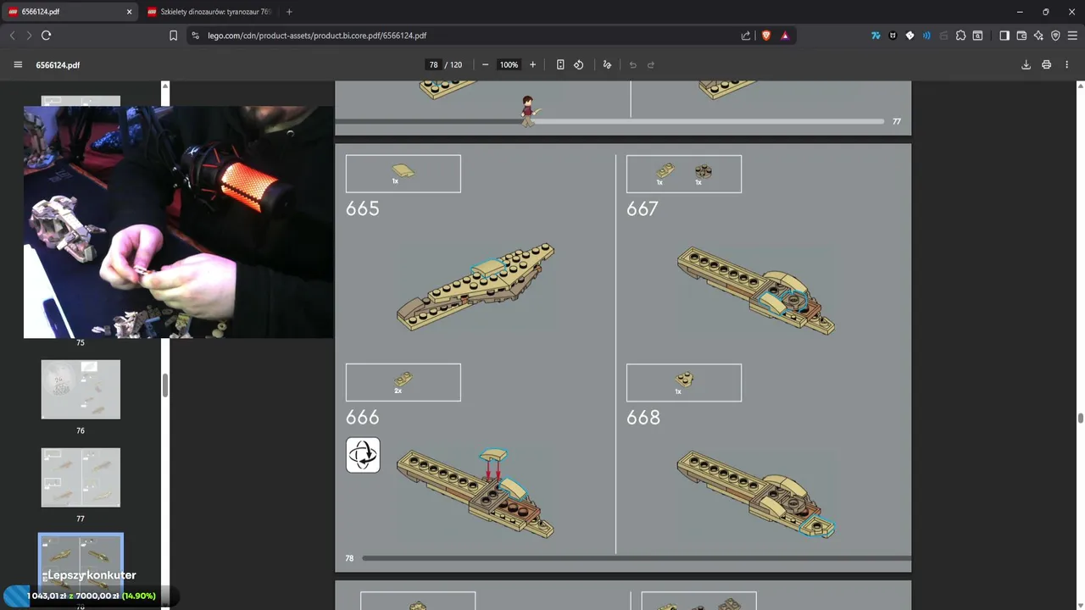Go forward in browser history
1085x610 pixels.
29,36
